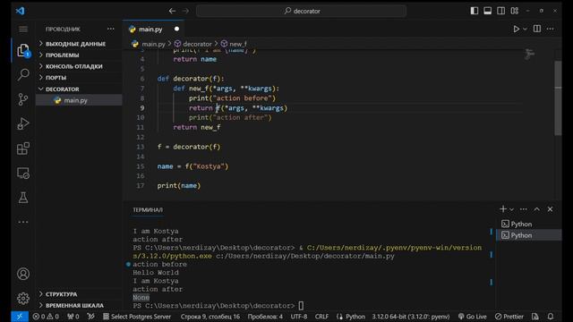Open the Source Control view

click(x=23, y=99)
